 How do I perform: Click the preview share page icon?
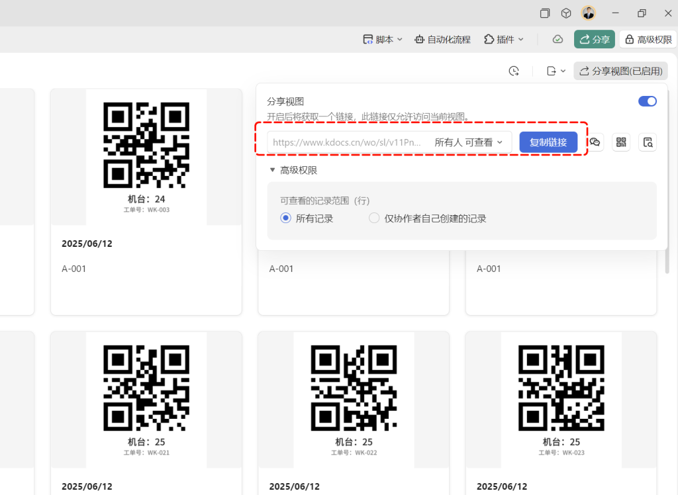pos(648,142)
